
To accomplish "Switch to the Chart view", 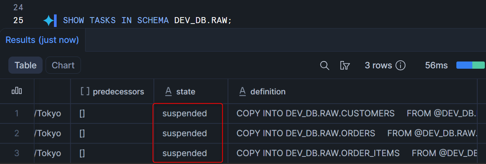I will tap(63, 65).
